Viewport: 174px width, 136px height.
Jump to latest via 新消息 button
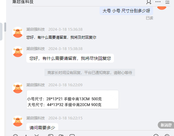pyautogui.click(x=166, y=125)
